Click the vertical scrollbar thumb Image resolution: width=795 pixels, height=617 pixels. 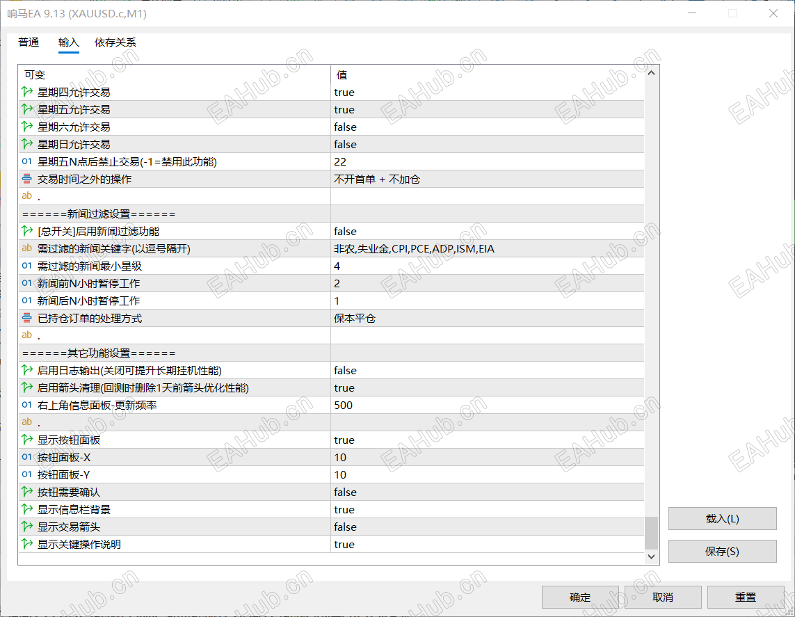pos(652,533)
